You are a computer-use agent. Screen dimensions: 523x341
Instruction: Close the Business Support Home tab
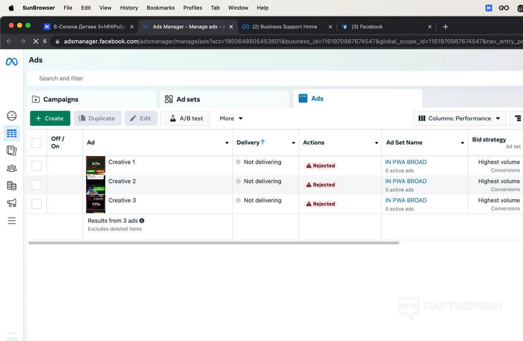pyautogui.click(x=330, y=27)
